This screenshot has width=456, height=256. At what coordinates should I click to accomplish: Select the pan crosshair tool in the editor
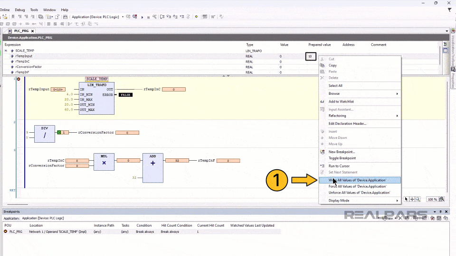(x=412, y=199)
